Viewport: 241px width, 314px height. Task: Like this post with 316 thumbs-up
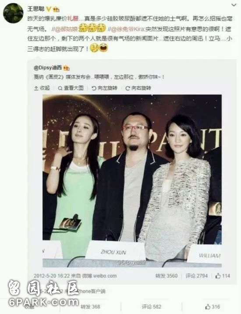(213, 307)
